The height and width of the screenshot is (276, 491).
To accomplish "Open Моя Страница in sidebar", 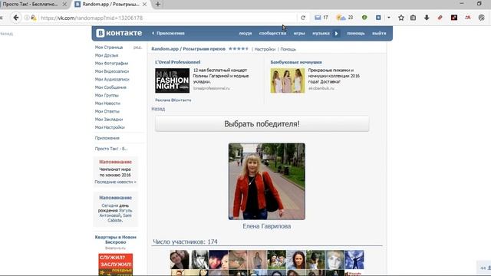I will (109, 48).
